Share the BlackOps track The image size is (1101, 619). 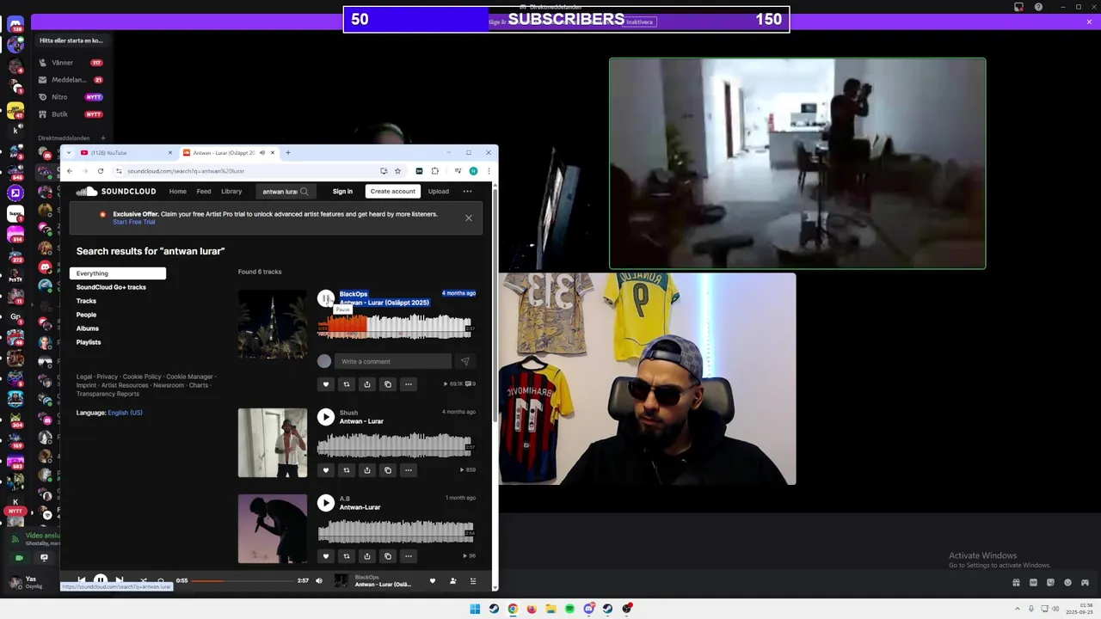click(367, 384)
